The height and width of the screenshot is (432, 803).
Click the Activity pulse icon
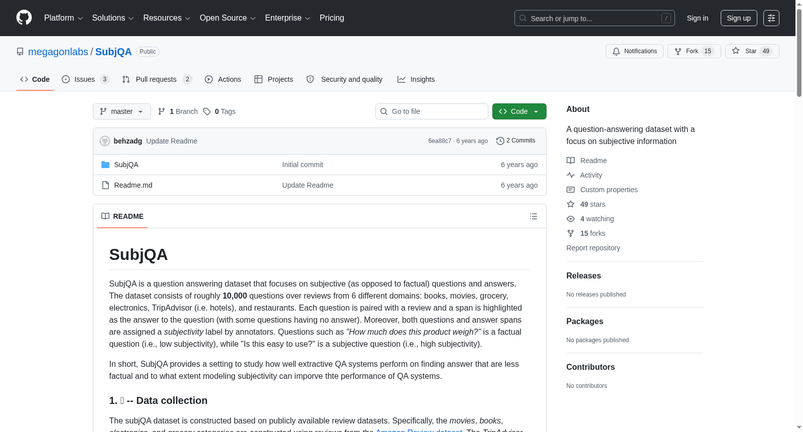click(571, 175)
